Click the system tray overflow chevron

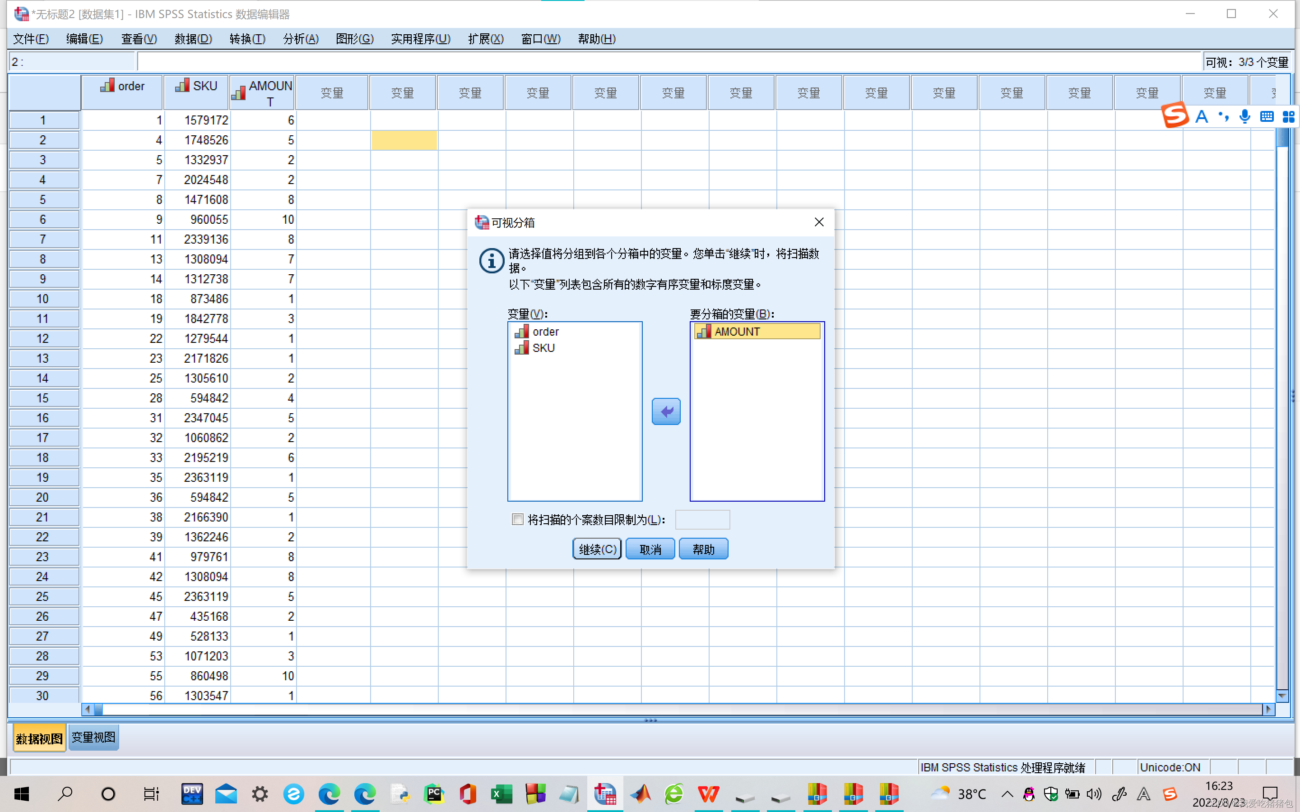pos(1007,794)
